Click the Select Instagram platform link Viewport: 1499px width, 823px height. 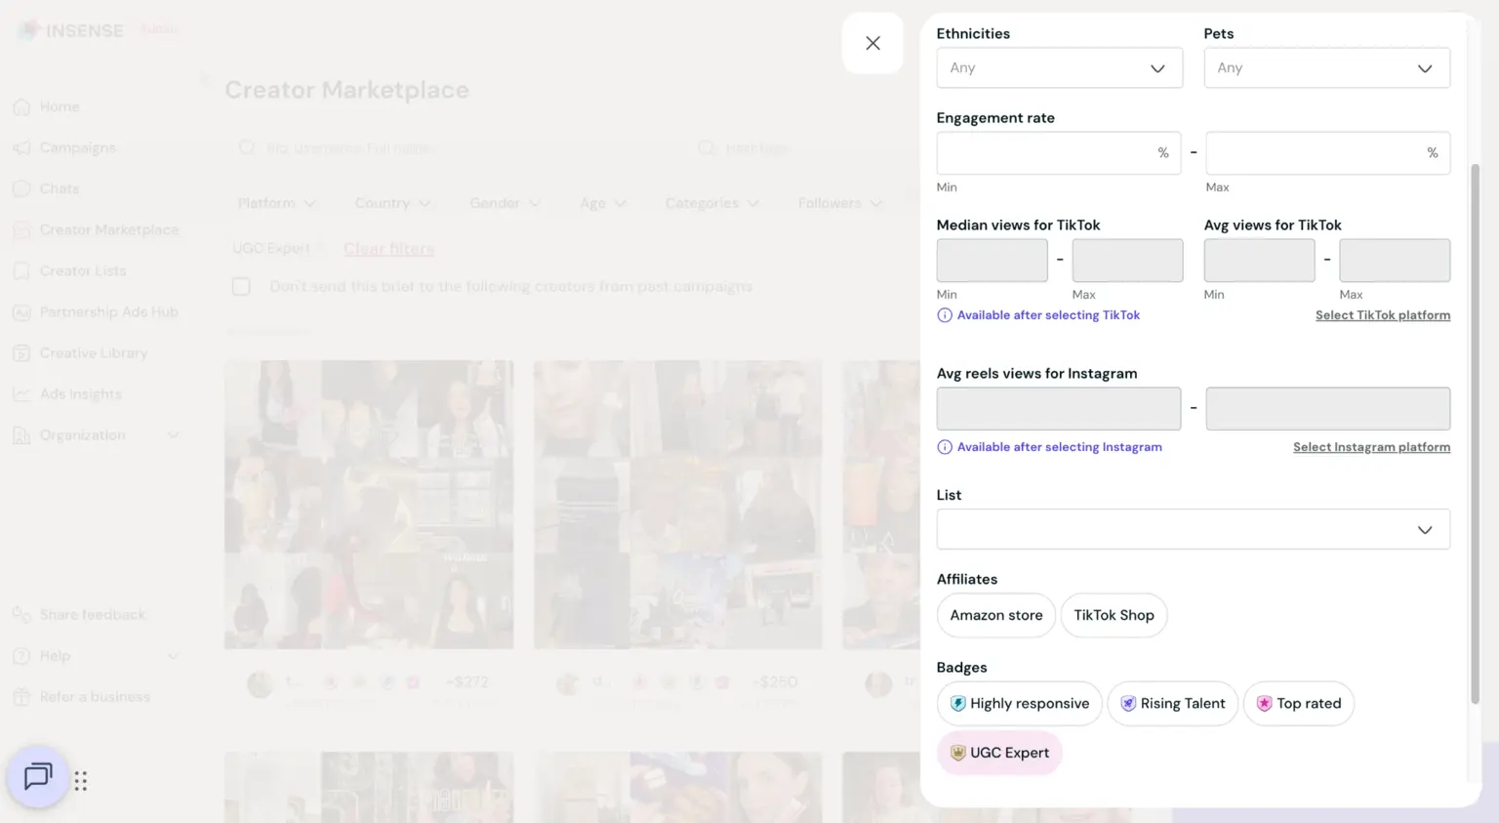pos(1371,447)
